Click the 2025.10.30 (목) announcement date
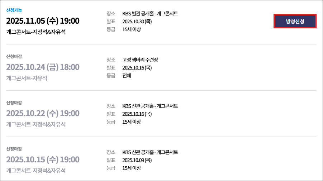The image size is (323, 181). [137, 22]
